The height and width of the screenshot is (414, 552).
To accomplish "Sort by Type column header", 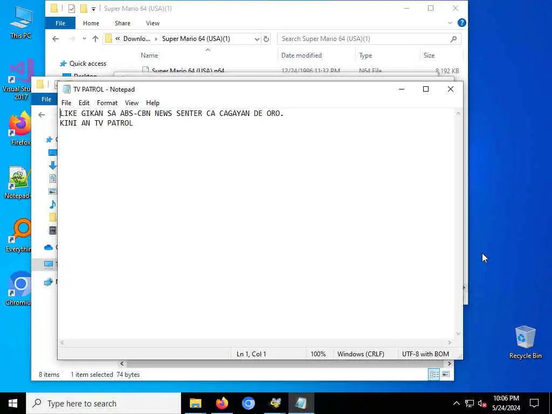I will 365,56.
